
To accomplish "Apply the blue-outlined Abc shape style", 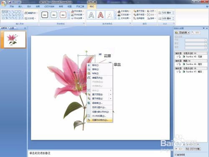I will click(x=54, y=15).
